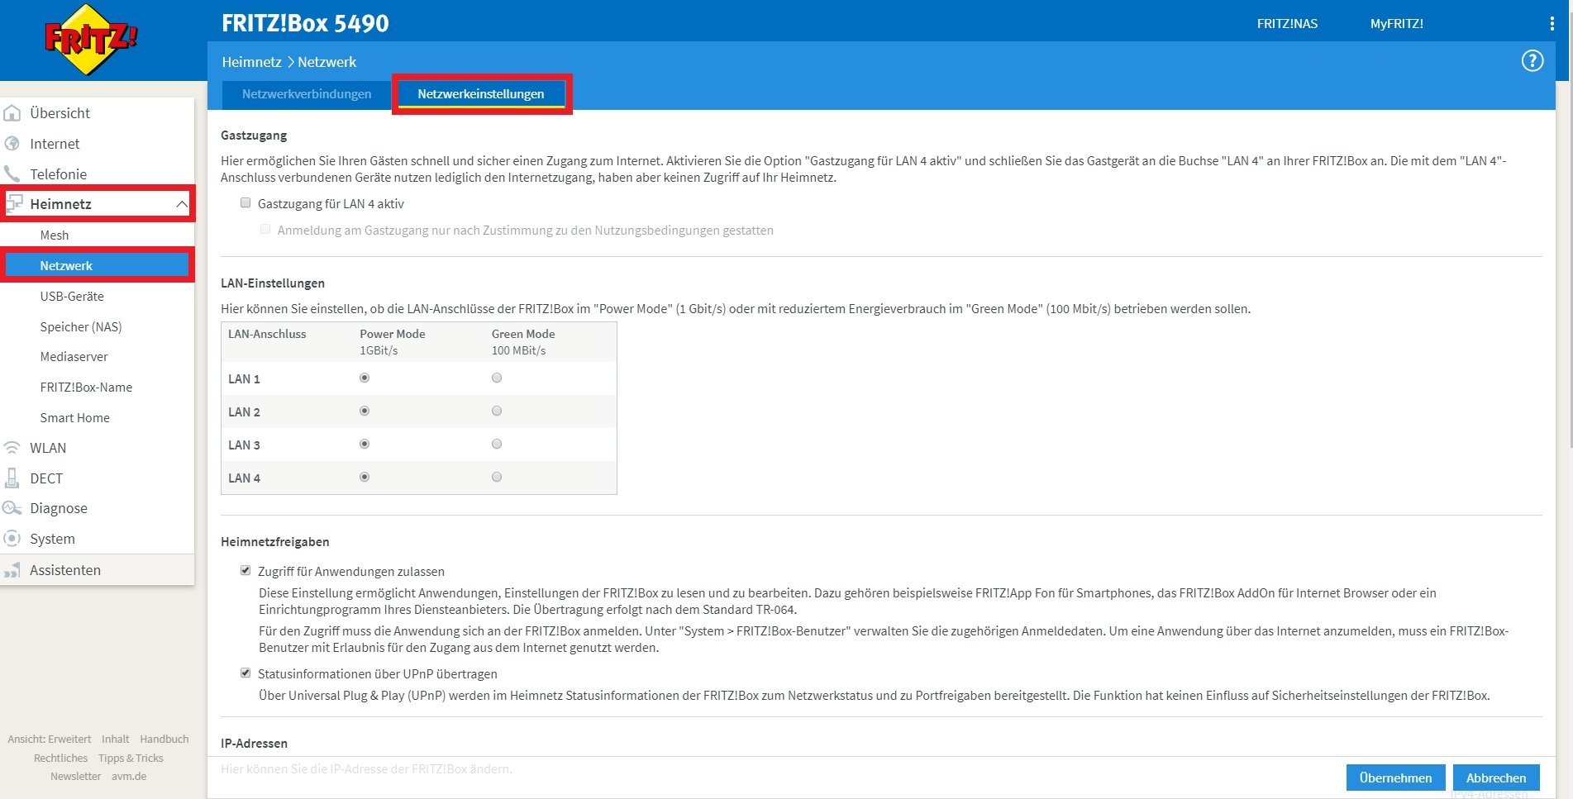Click Netzwerk in the breadcrumb
Screen dimensions: 1573x799
click(327, 62)
